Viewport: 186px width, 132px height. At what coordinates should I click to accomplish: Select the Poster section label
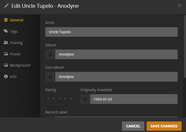tap(15, 54)
